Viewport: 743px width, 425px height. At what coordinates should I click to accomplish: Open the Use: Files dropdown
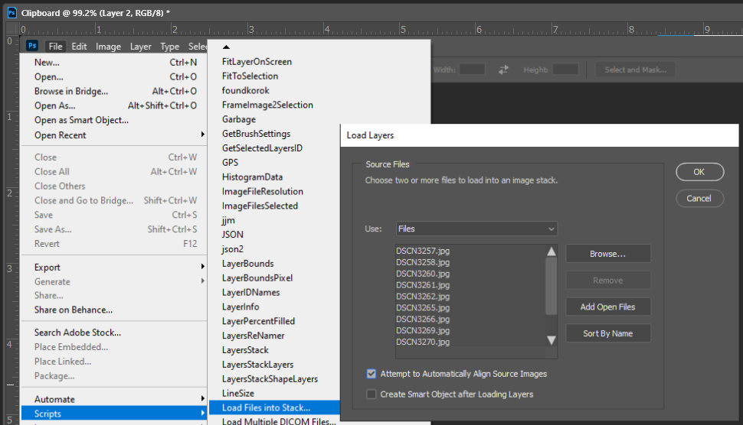point(476,229)
